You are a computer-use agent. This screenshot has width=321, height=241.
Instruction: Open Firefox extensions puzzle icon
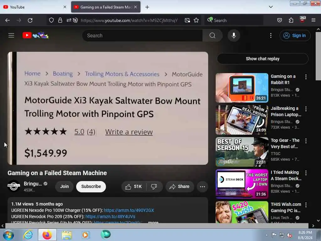tap(291, 20)
